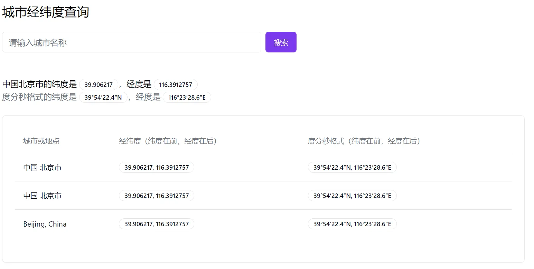The width and height of the screenshot is (534, 269).
Task: Click degree-minute-second badge in Beijing, China row
Action: (352, 224)
